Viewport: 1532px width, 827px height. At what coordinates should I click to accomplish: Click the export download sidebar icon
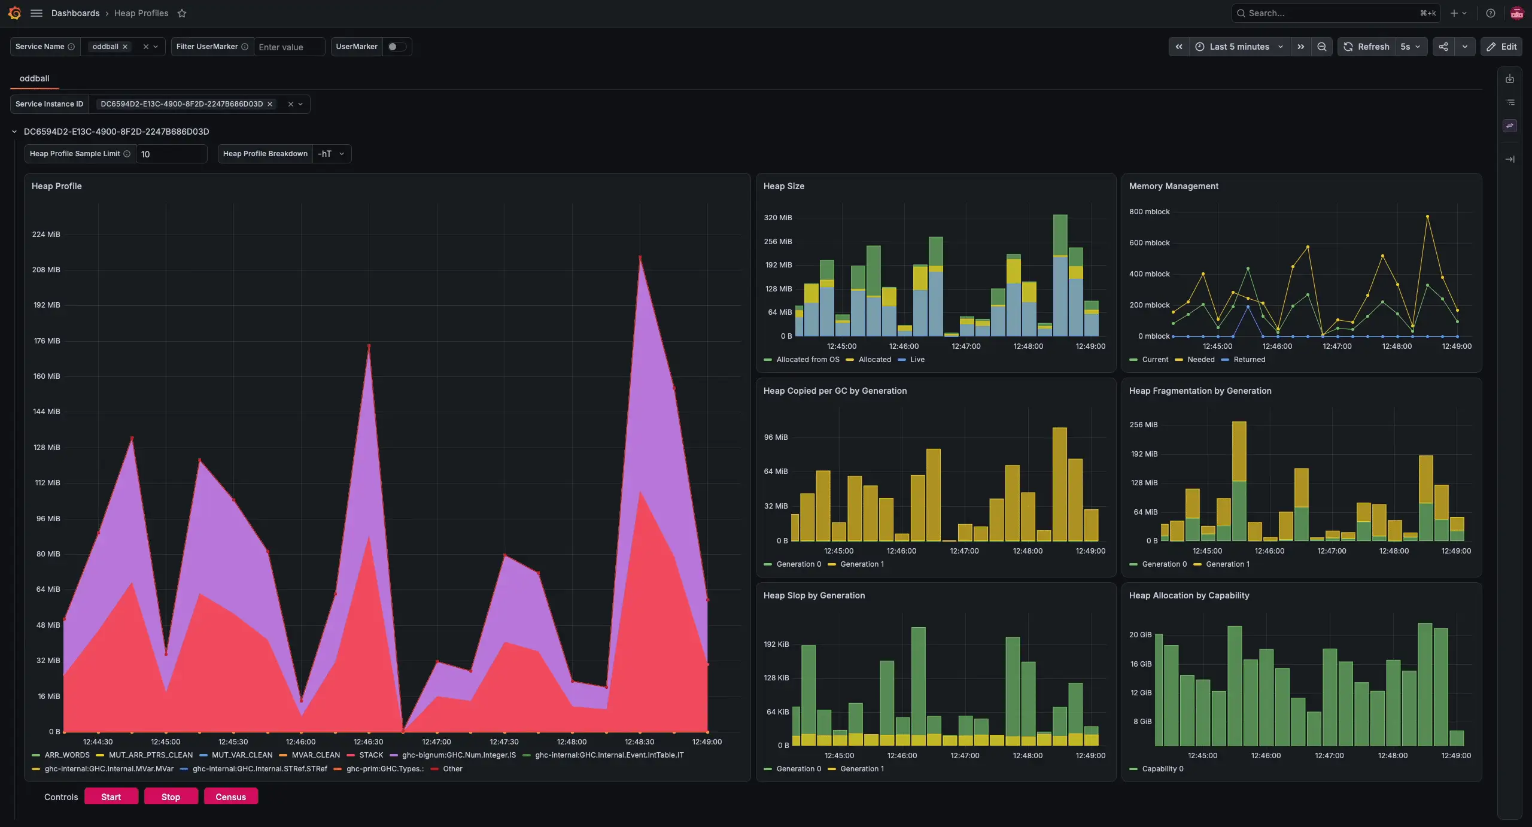coord(1510,79)
